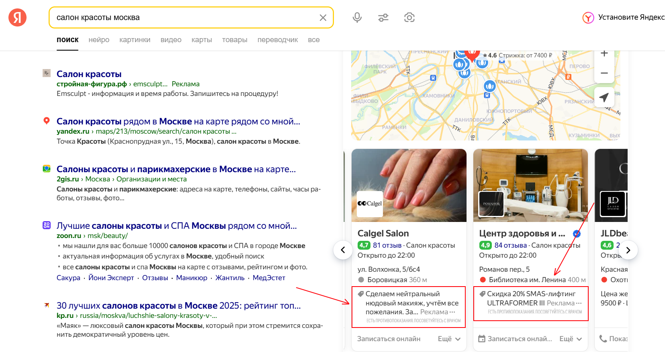Click the 2gis.ru result favicon

47,169
